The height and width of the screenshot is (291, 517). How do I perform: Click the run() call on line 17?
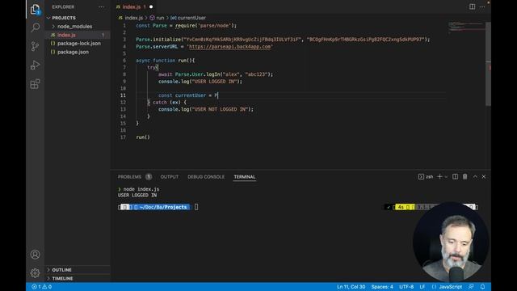pos(143,137)
